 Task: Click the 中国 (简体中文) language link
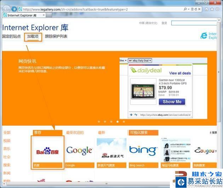148,23
